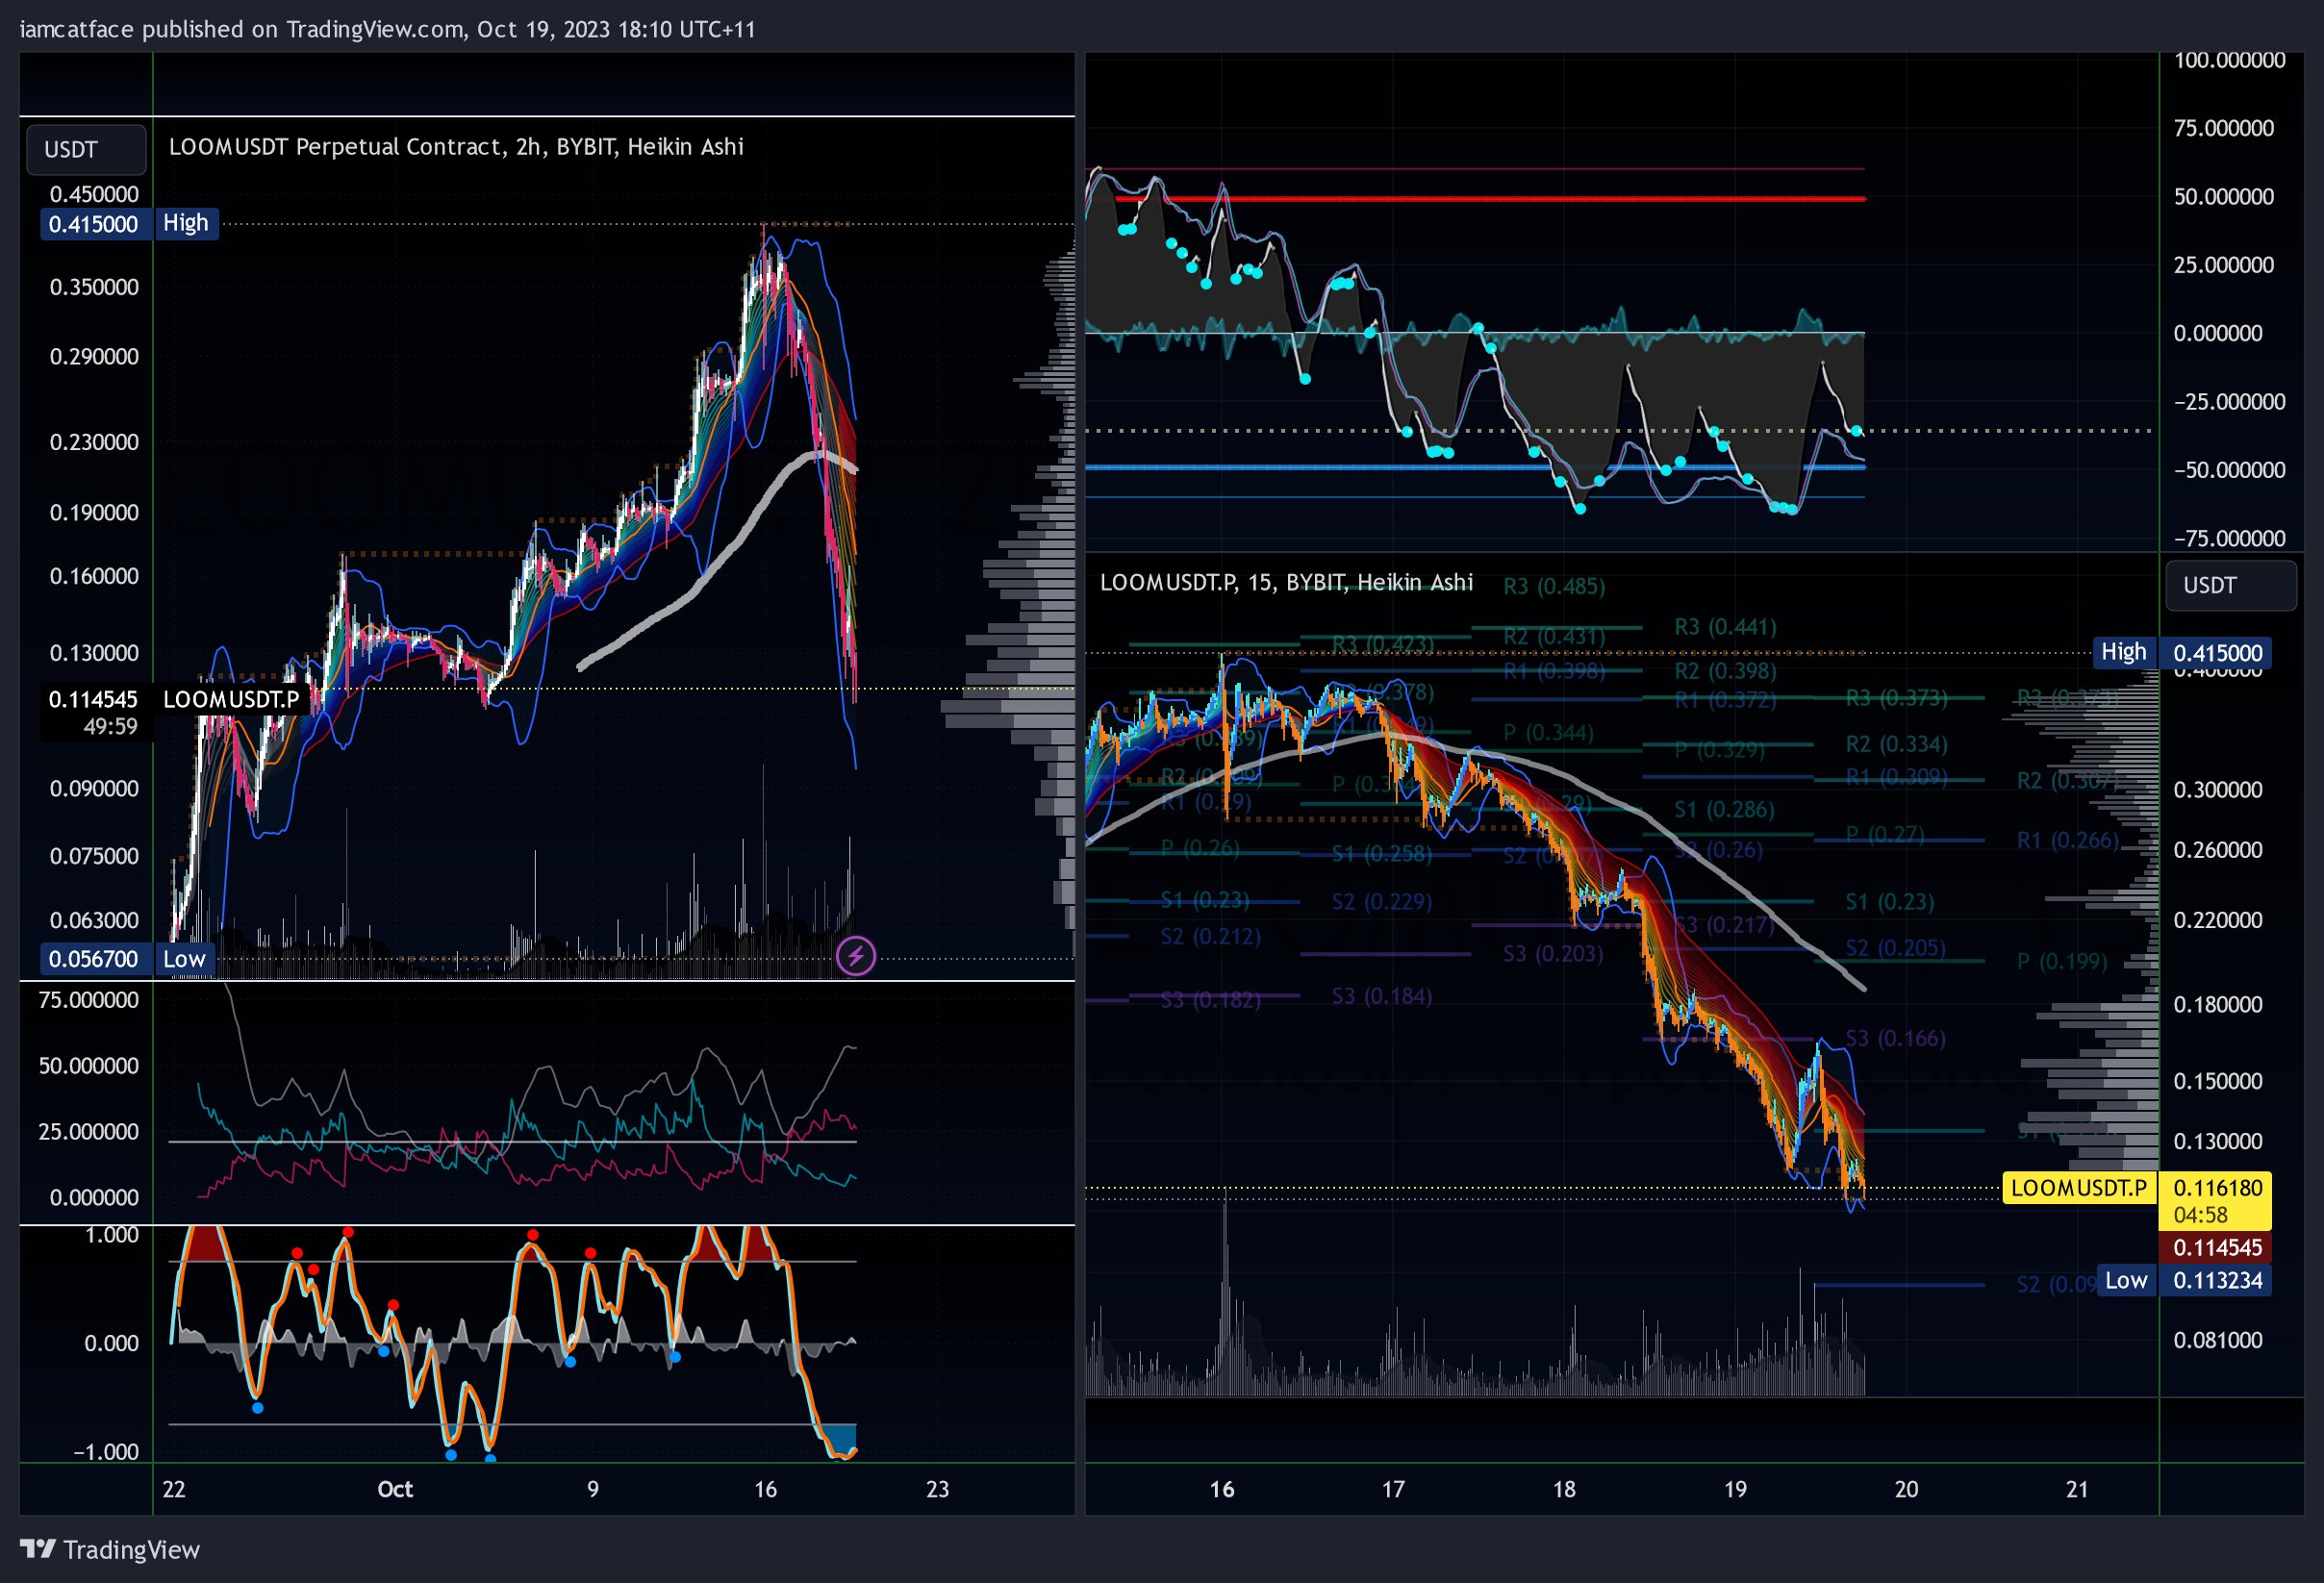Click the yellow LOOMUSDT.P 0.116180 price tag
This screenshot has height=1583, width=2324.
2136,1188
